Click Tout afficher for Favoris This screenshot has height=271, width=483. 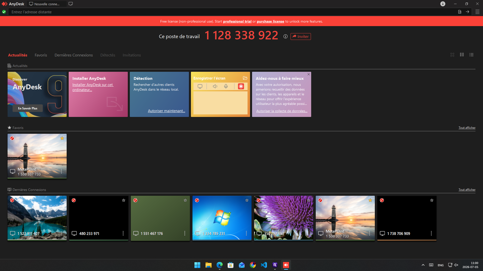[x=467, y=127]
